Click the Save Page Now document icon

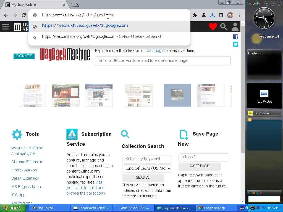point(184,134)
